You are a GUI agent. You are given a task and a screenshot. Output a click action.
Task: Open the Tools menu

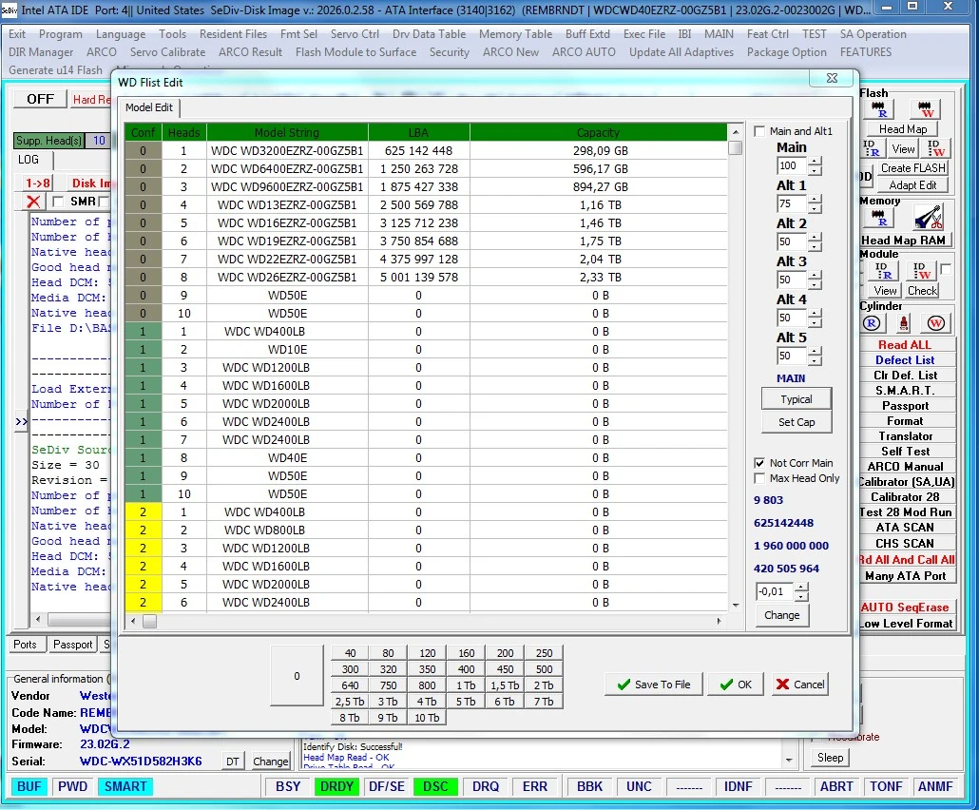(172, 34)
